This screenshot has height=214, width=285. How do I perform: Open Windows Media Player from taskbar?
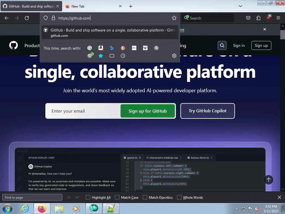click(x=76, y=209)
